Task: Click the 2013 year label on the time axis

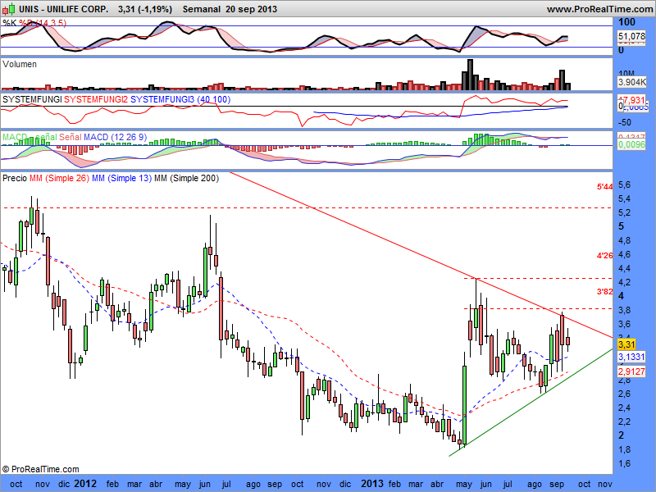Action: click(x=372, y=484)
